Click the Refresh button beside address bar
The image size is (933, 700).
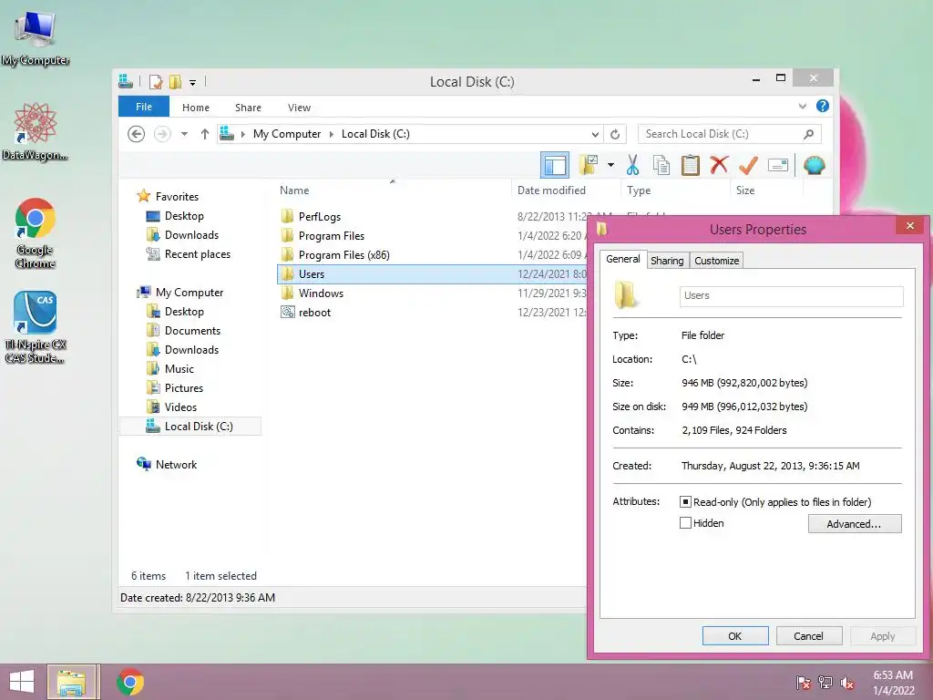coord(615,135)
